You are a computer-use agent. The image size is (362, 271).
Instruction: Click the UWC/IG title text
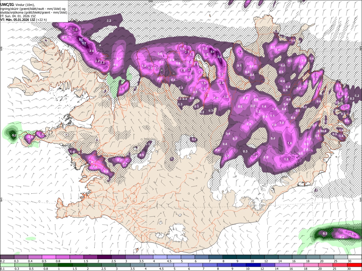[x=7, y=5]
